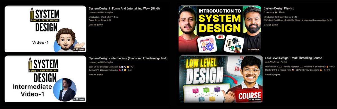
Task: Play Introduction to LLD interview video
Action: [300, 67]
